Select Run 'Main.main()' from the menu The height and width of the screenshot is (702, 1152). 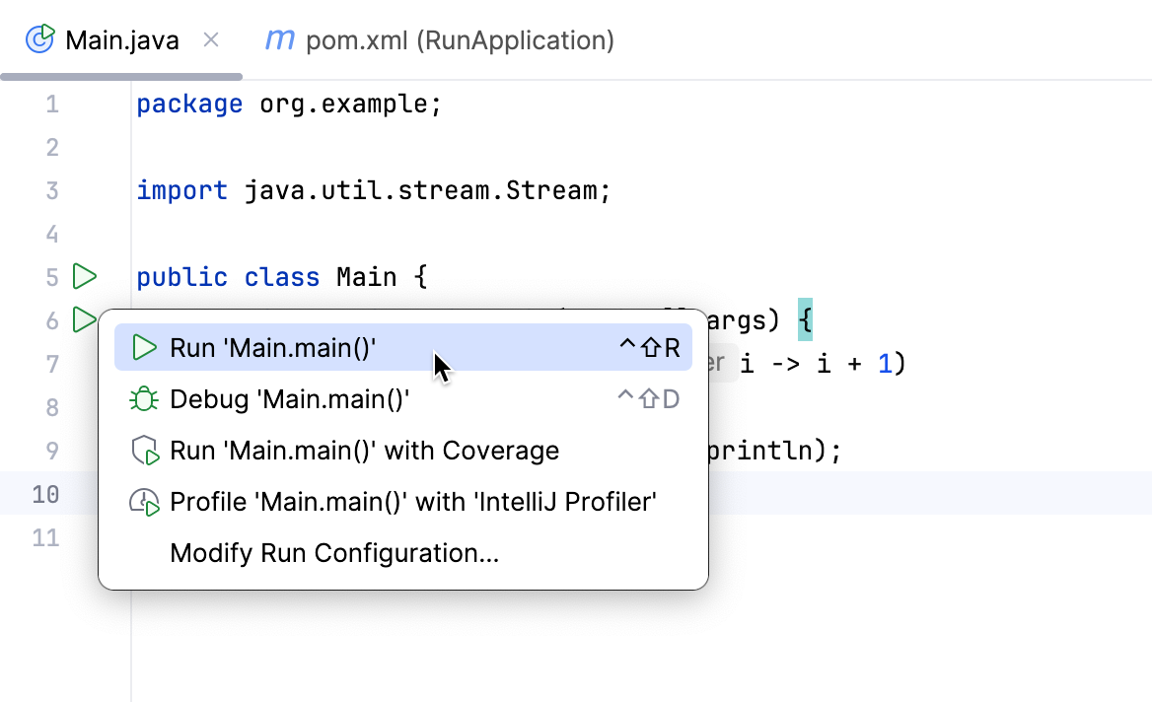pyautogui.click(x=296, y=347)
